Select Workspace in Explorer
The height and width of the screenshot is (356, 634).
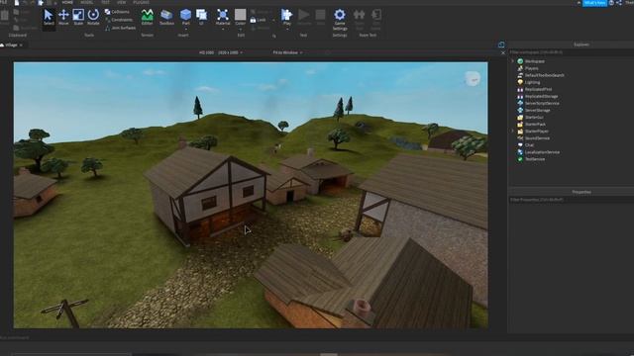click(x=535, y=61)
